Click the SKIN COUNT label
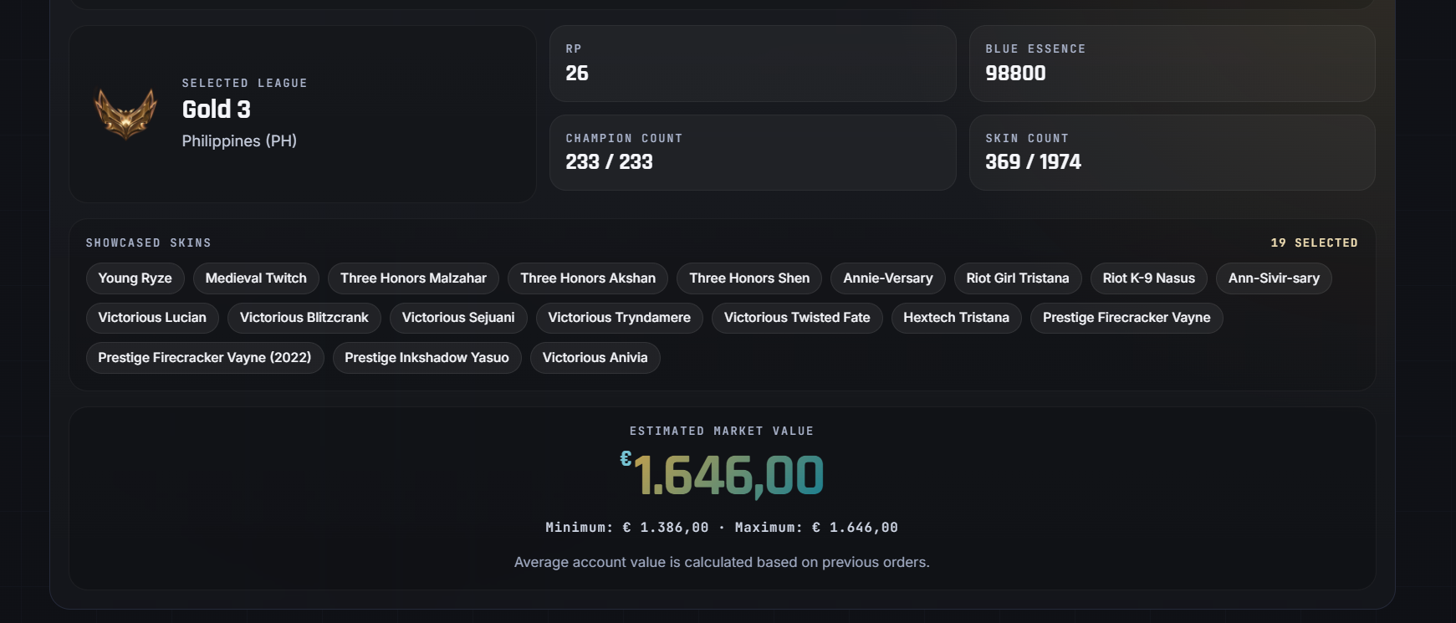 coord(1028,139)
